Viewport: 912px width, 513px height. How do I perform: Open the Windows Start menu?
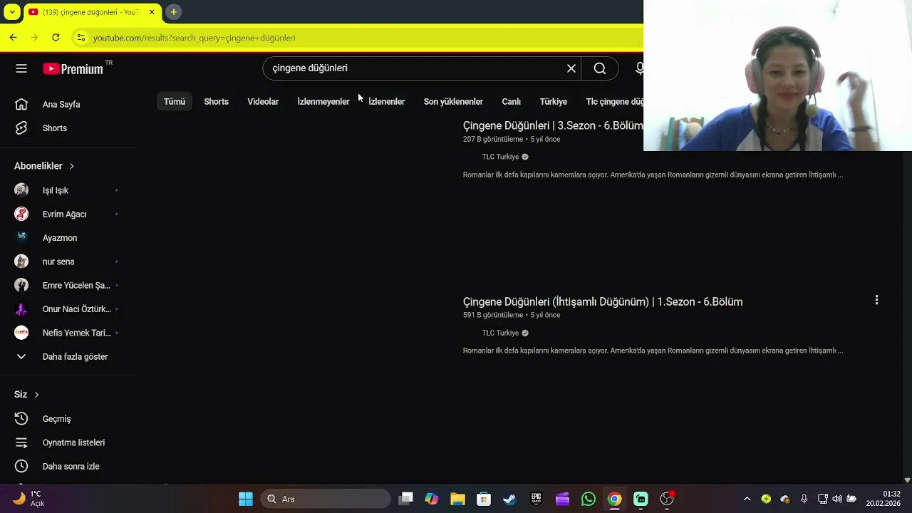pyautogui.click(x=246, y=499)
